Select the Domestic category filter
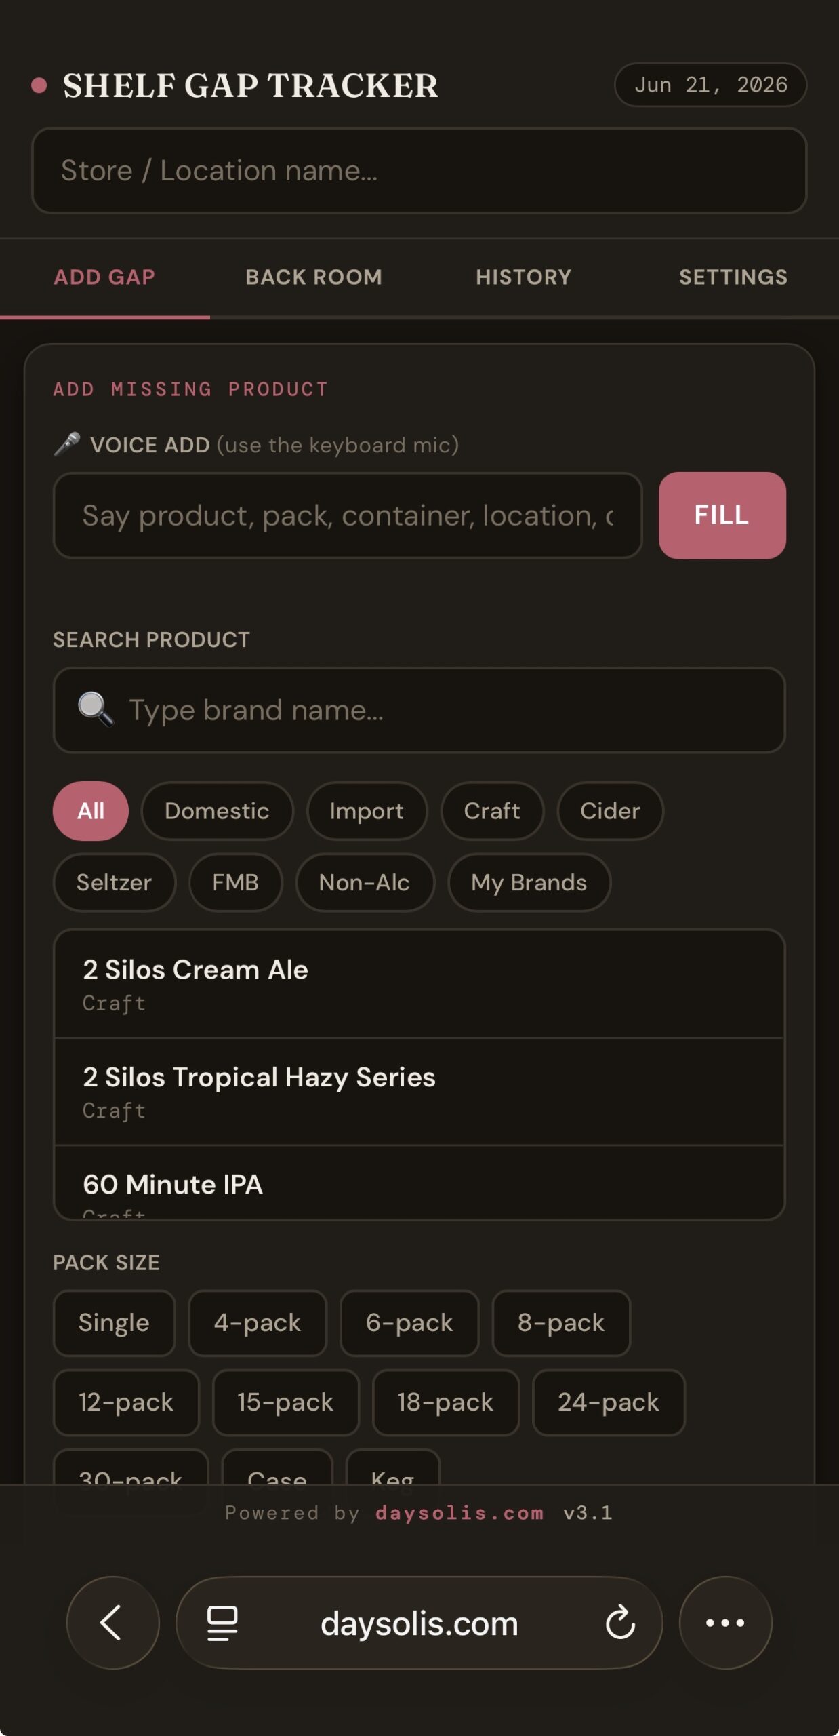839x1736 pixels. (217, 811)
